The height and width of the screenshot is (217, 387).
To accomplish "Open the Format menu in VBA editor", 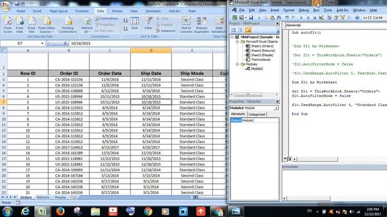I will 289,10.
